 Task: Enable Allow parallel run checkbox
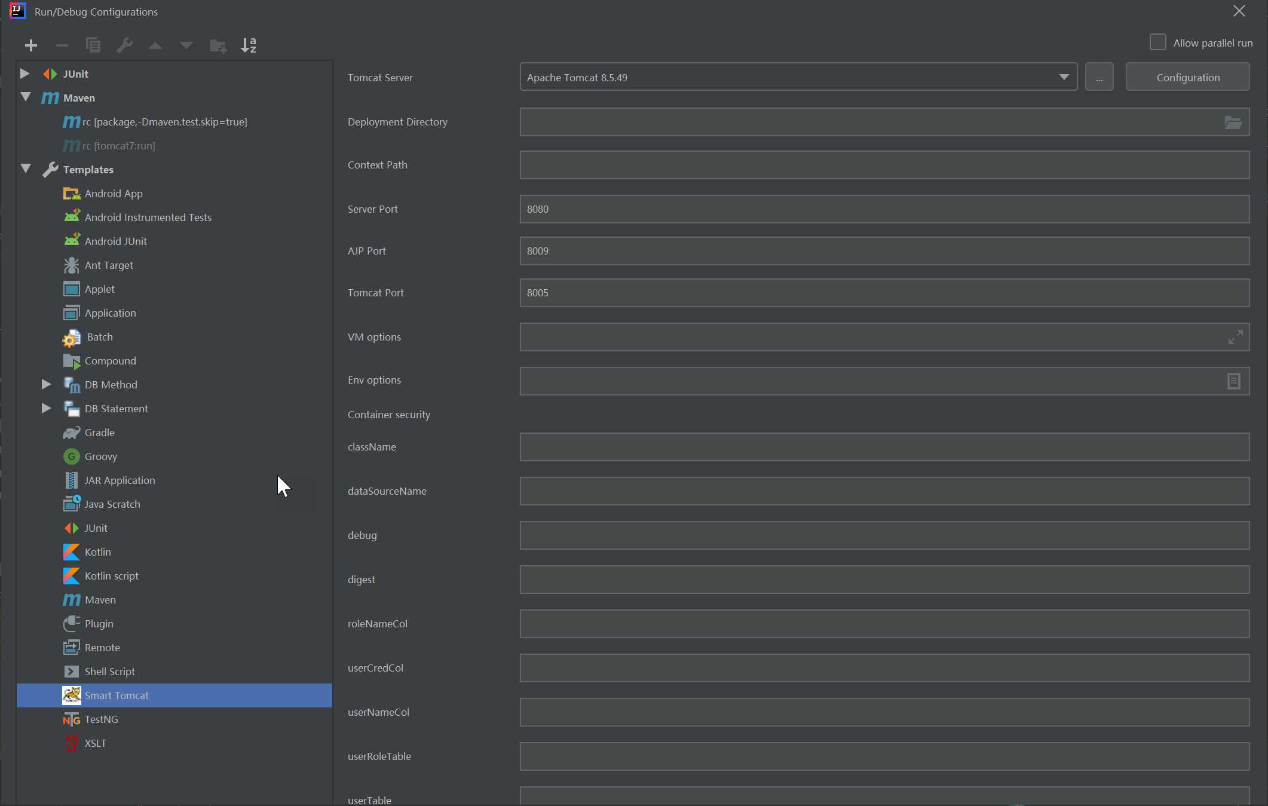coord(1157,42)
